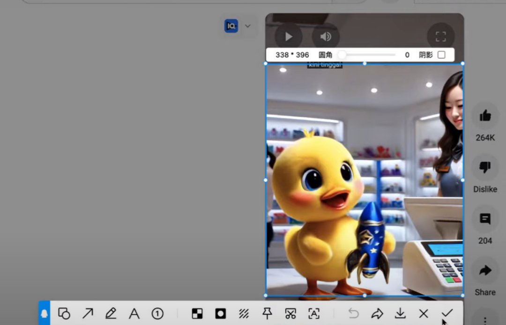Enable the 阴影 shadow checkbox

click(x=441, y=55)
